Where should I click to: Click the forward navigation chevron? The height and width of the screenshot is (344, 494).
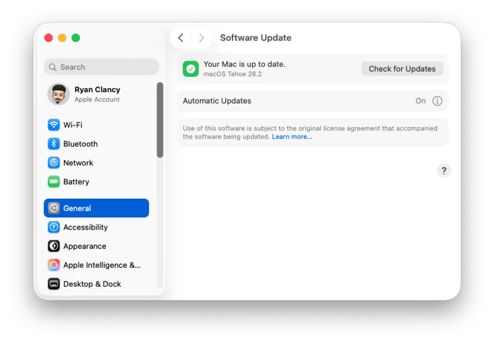(202, 38)
